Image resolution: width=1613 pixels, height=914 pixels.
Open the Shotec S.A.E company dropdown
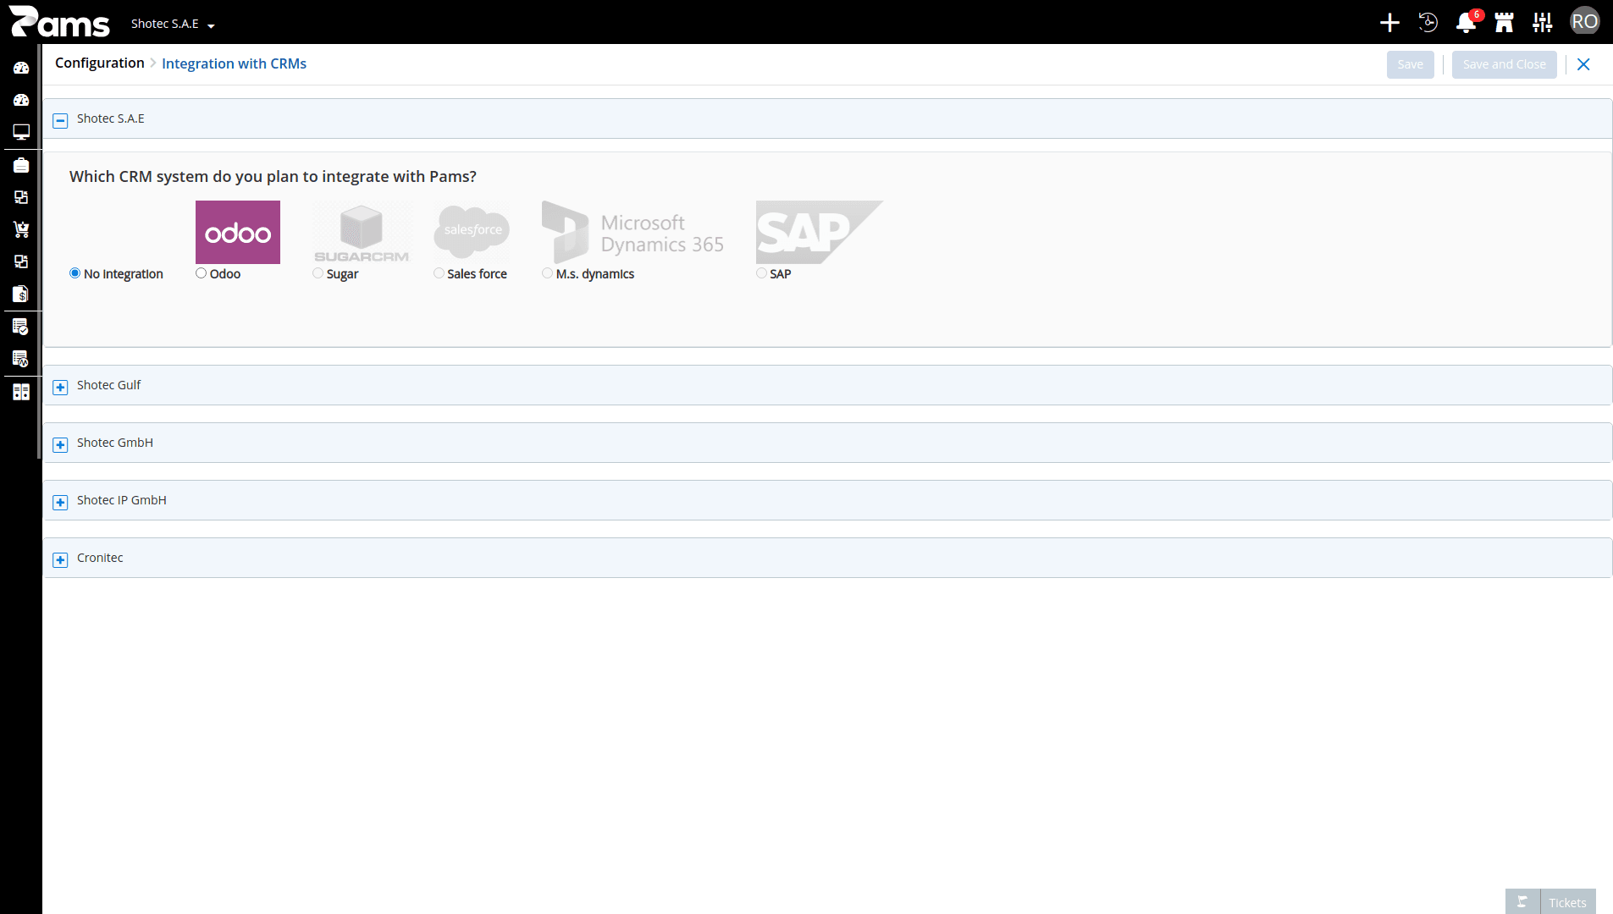click(173, 24)
